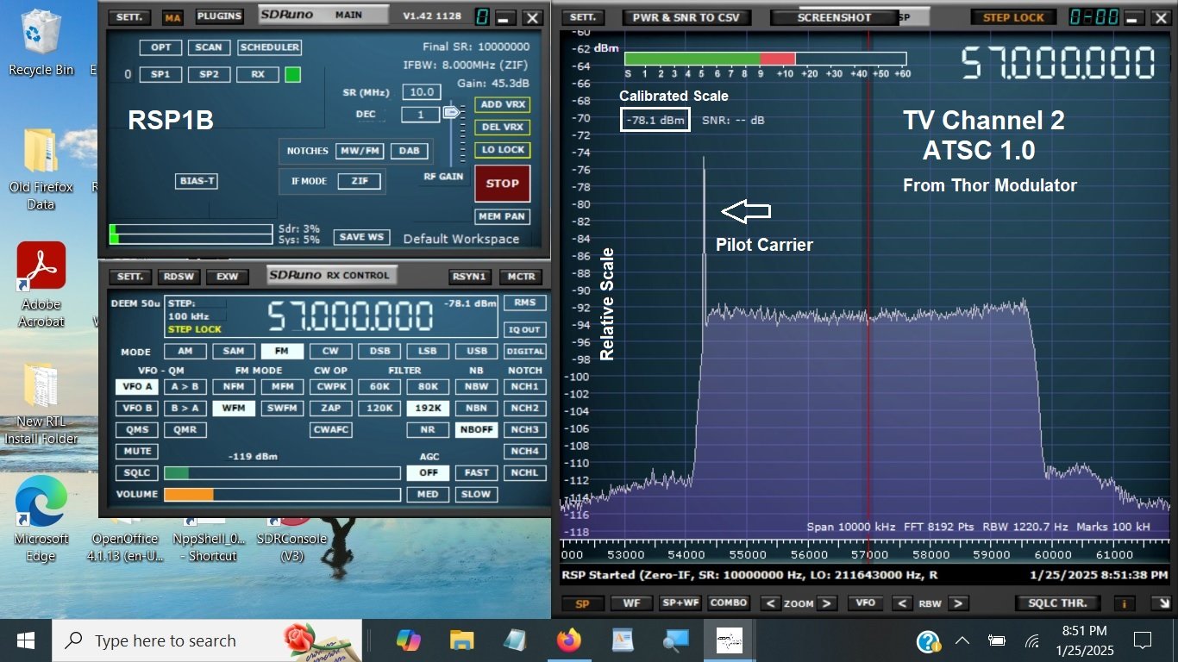Open the Old Firefox Data folder
Viewport: 1178px width, 662px height.
click(x=41, y=170)
